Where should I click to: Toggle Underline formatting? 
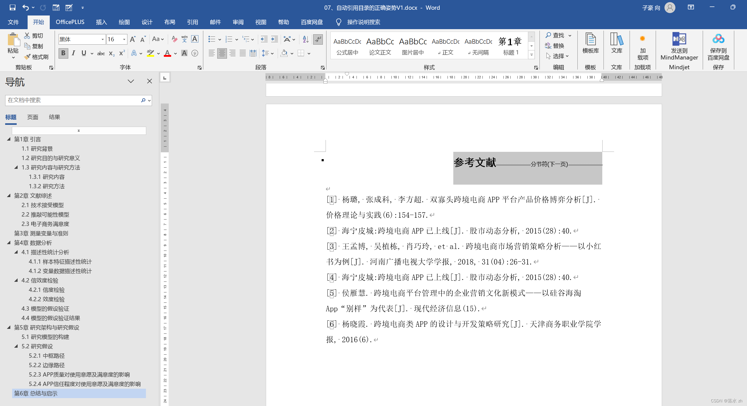tap(84, 53)
